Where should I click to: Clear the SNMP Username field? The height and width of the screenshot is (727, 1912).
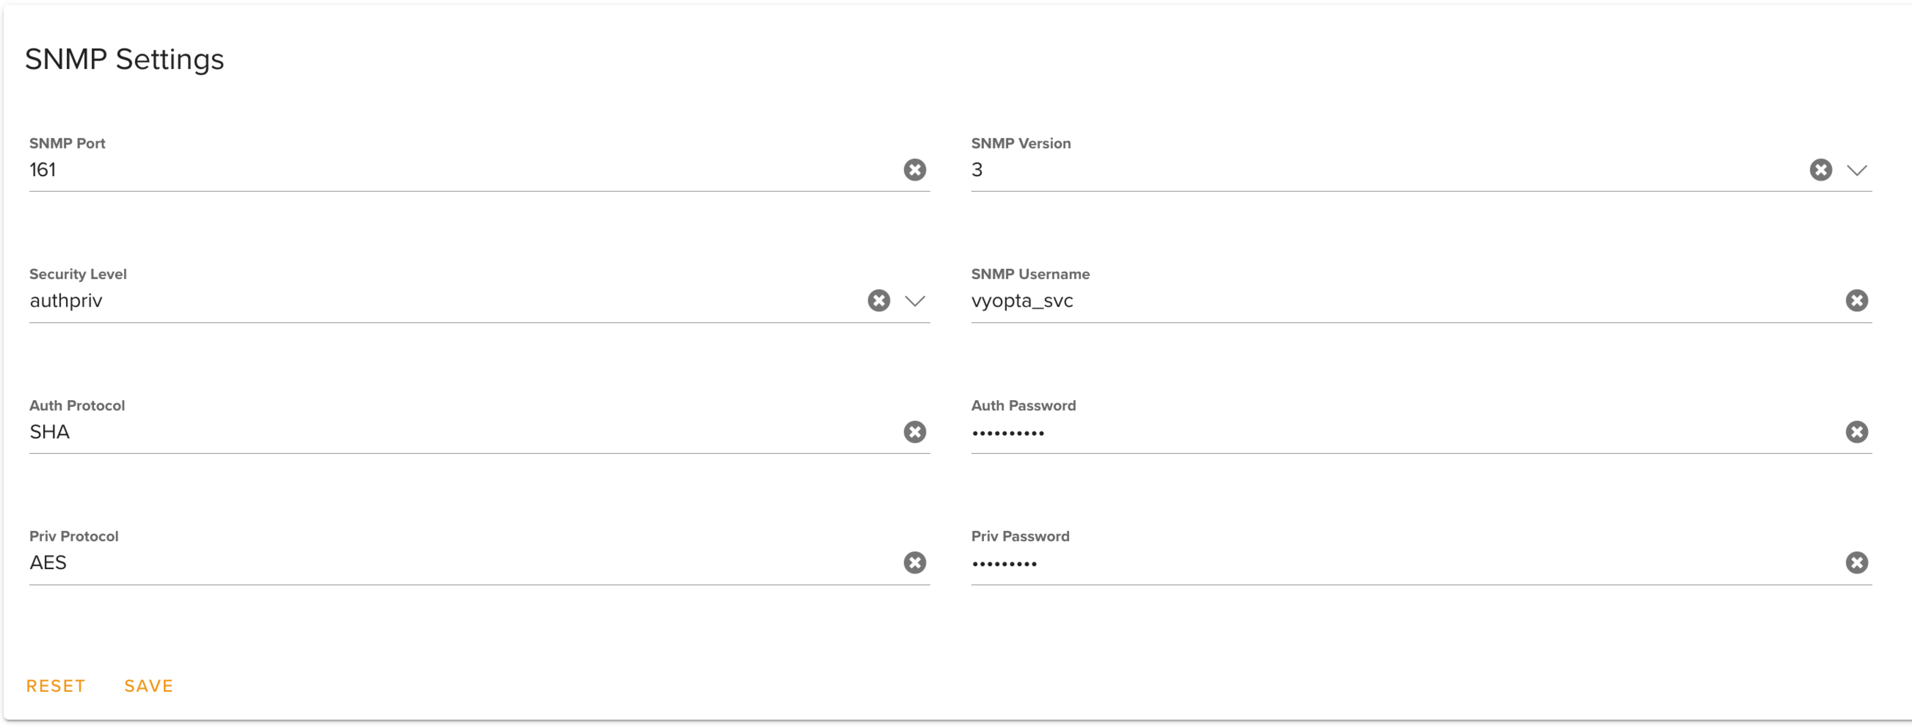(1856, 301)
